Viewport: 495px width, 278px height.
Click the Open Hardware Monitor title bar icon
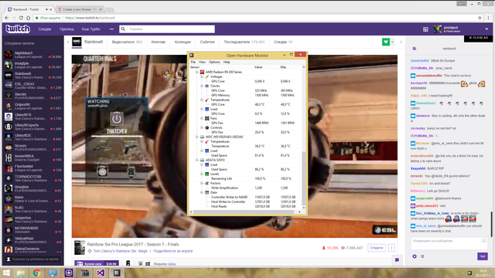[191, 55]
